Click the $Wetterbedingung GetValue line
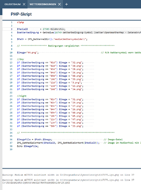This screenshot has width=141, height=190. click(79, 32)
